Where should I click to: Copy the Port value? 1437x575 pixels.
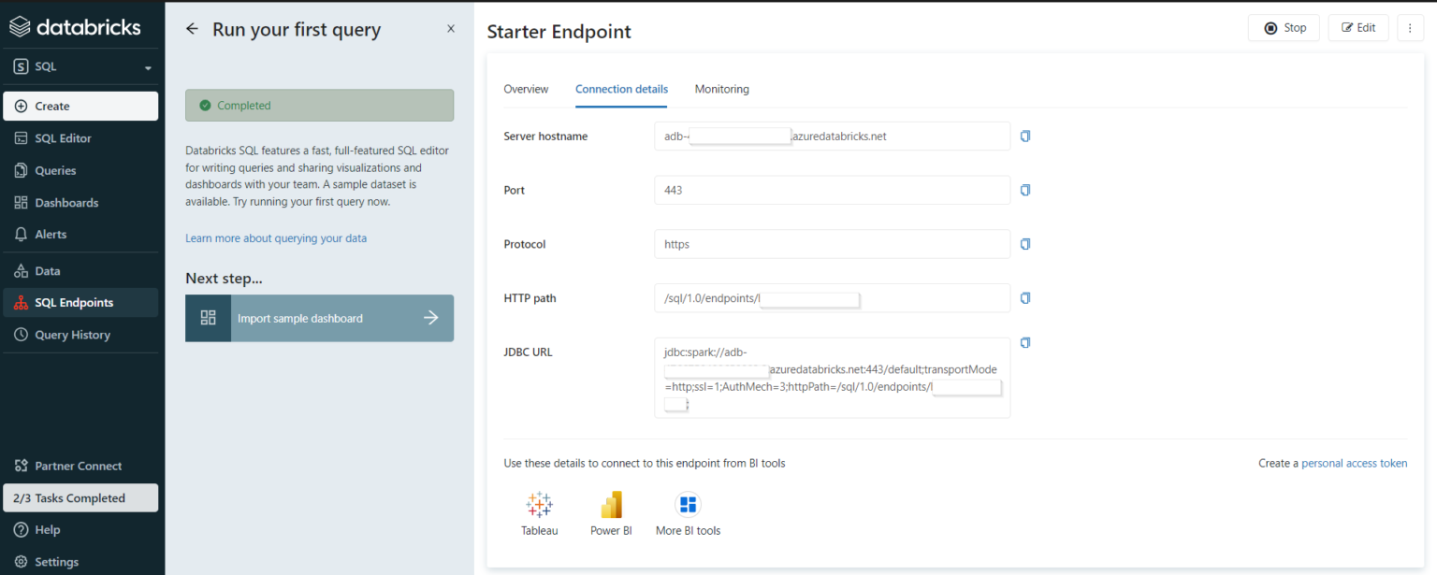tap(1025, 190)
